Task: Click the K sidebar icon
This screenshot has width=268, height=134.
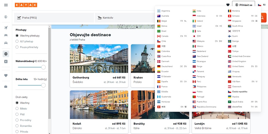Action: click(x=6, y=62)
